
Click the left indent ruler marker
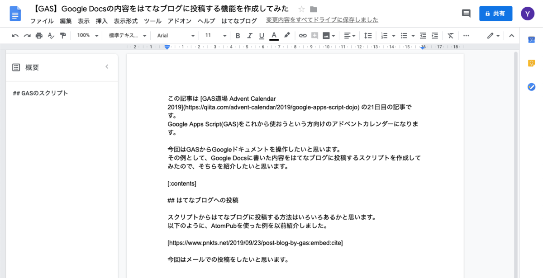[x=167, y=47]
